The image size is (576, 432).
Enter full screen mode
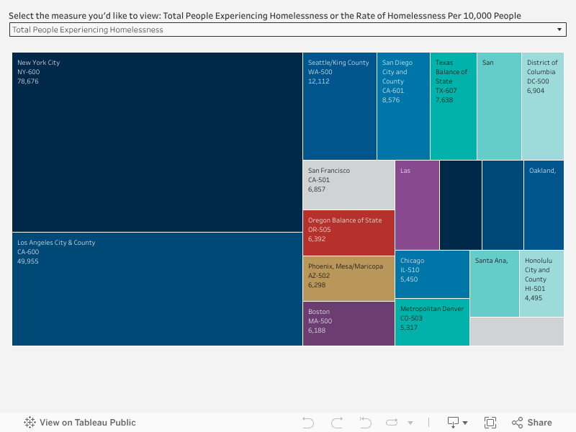tap(490, 423)
